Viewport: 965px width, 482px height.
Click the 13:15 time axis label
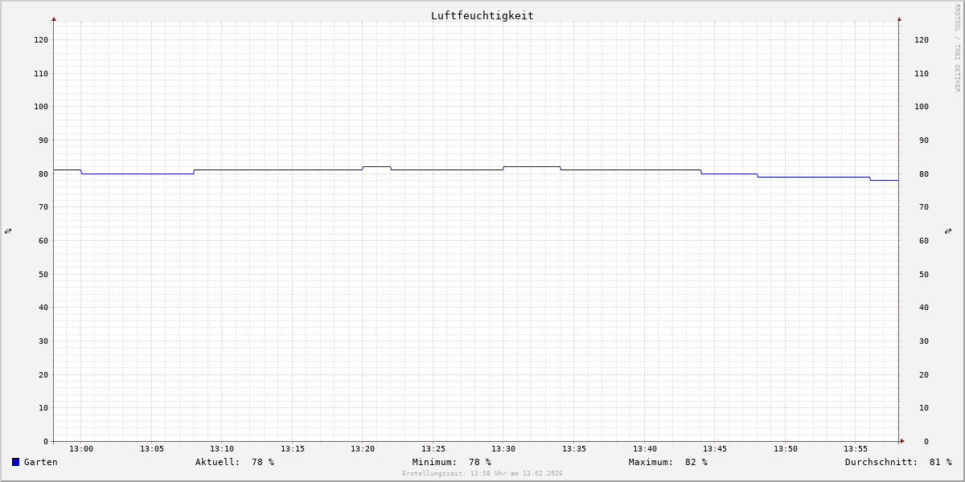[293, 449]
